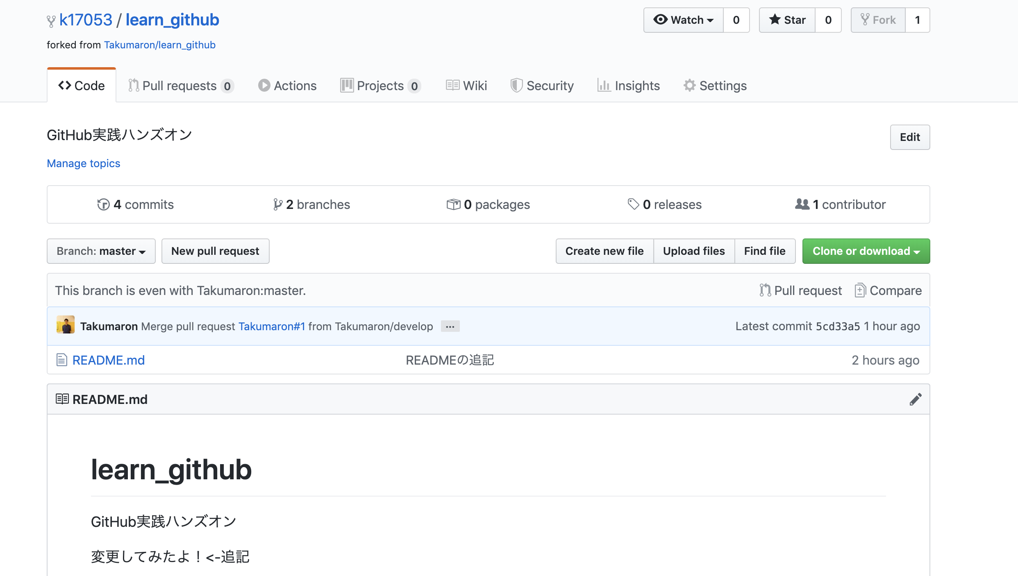
Task: Switch to the Projects tab
Action: [x=380, y=86]
